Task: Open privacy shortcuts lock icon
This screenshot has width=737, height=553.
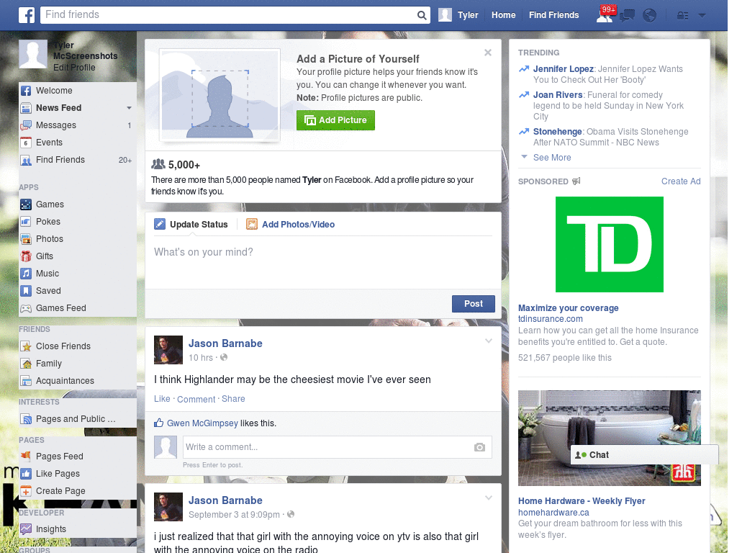Action: pyautogui.click(x=682, y=16)
